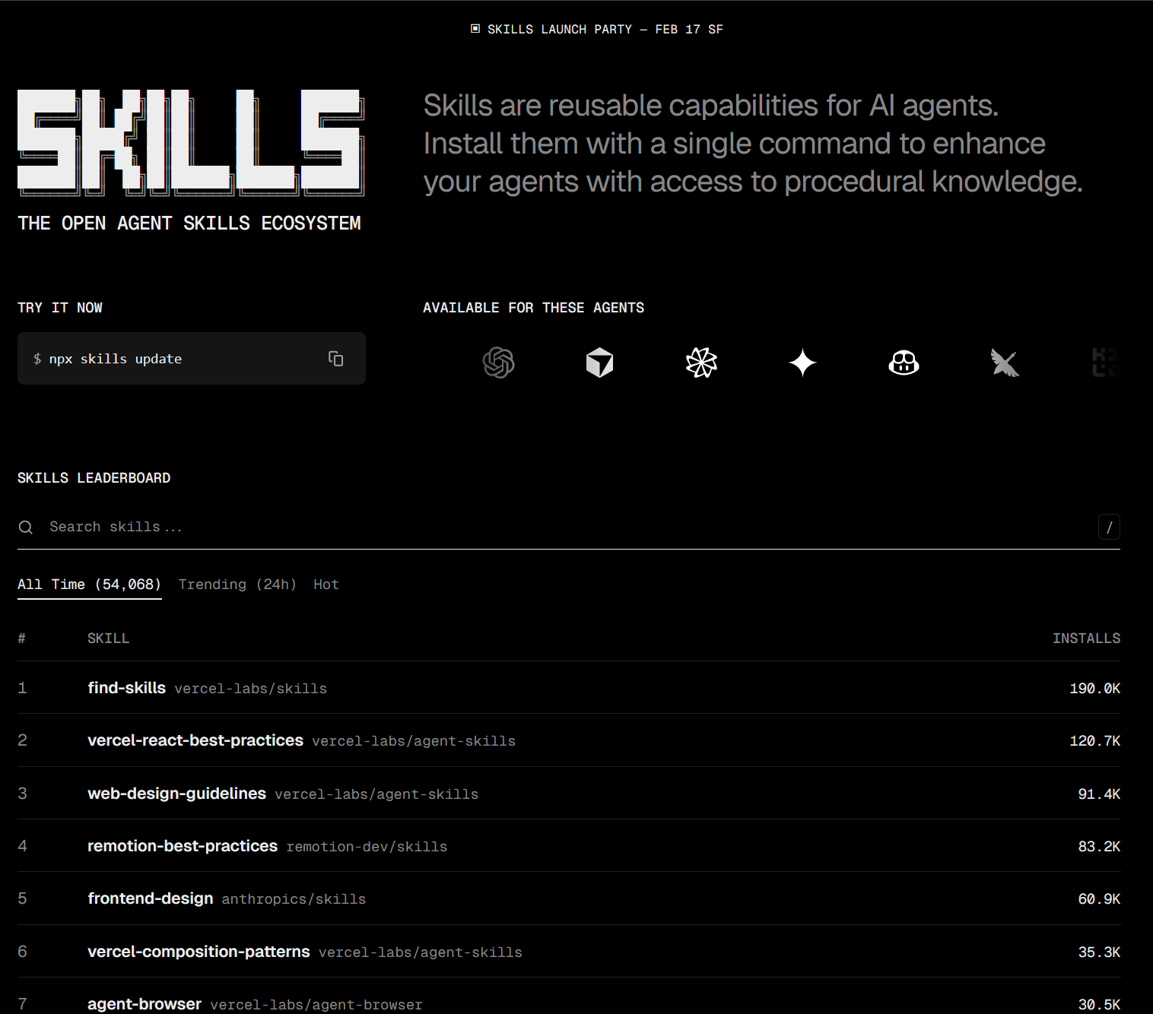1153x1014 pixels.
Task: Click the OpenAI agent logo icon
Action: (x=499, y=363)
